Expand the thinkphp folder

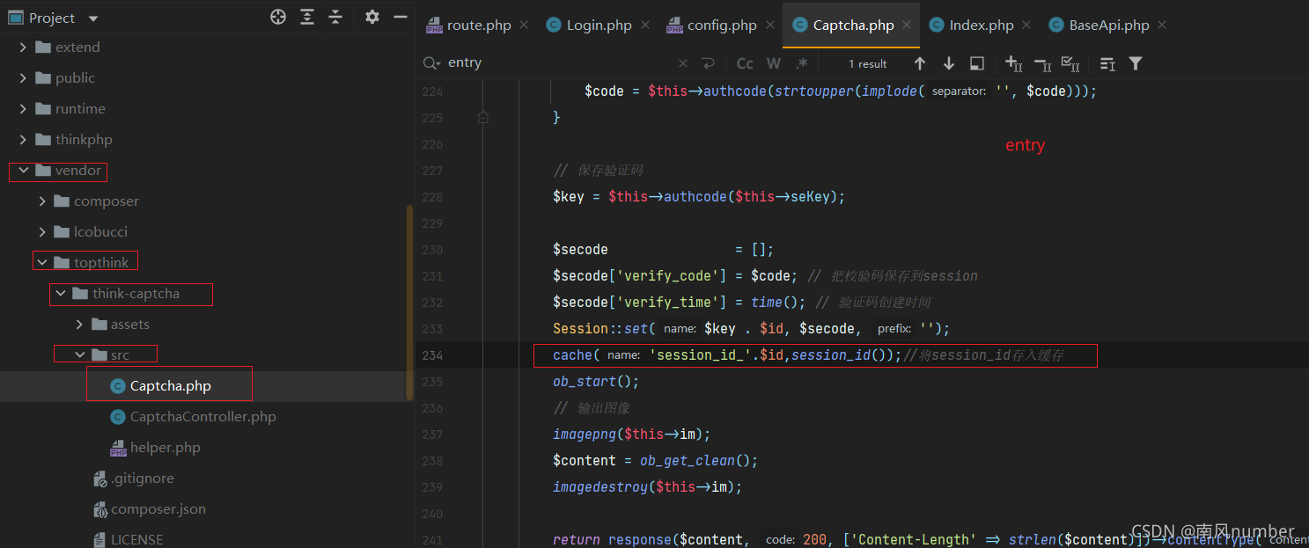coord(24,140)
